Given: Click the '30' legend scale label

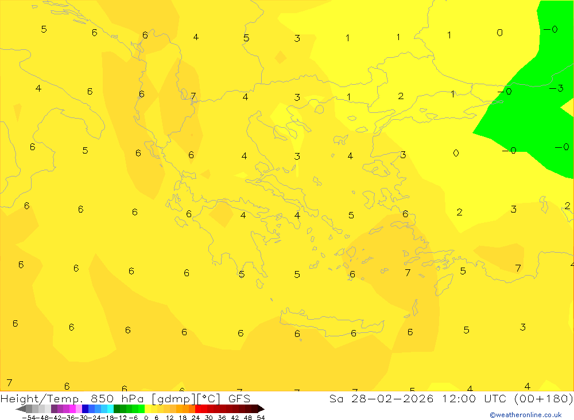Looking at the screenshot, I should [x=209, y=418].
